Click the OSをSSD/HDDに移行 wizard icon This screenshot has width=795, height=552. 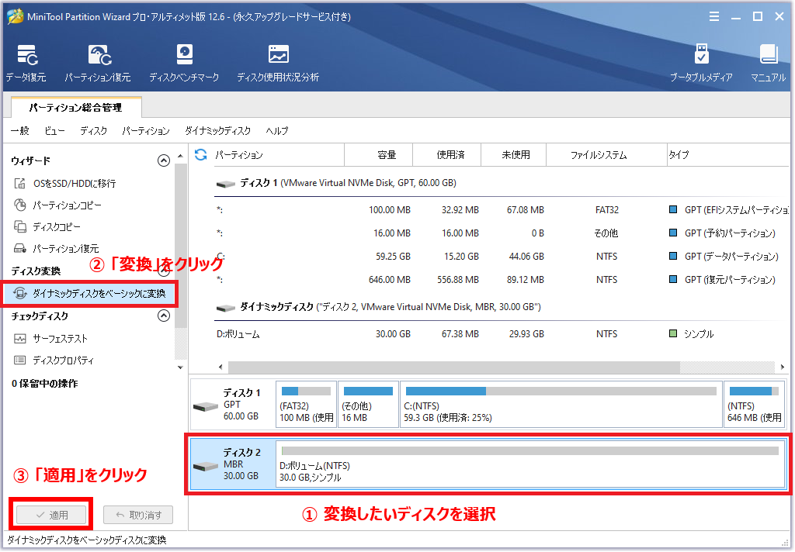pyautogui.click(x=19, y=183)
